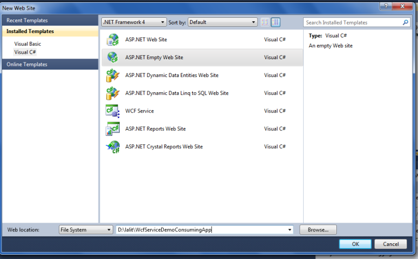This screenshot has height=259, width=418.
Task: Open the Recent Templates section
Action: 50,20
